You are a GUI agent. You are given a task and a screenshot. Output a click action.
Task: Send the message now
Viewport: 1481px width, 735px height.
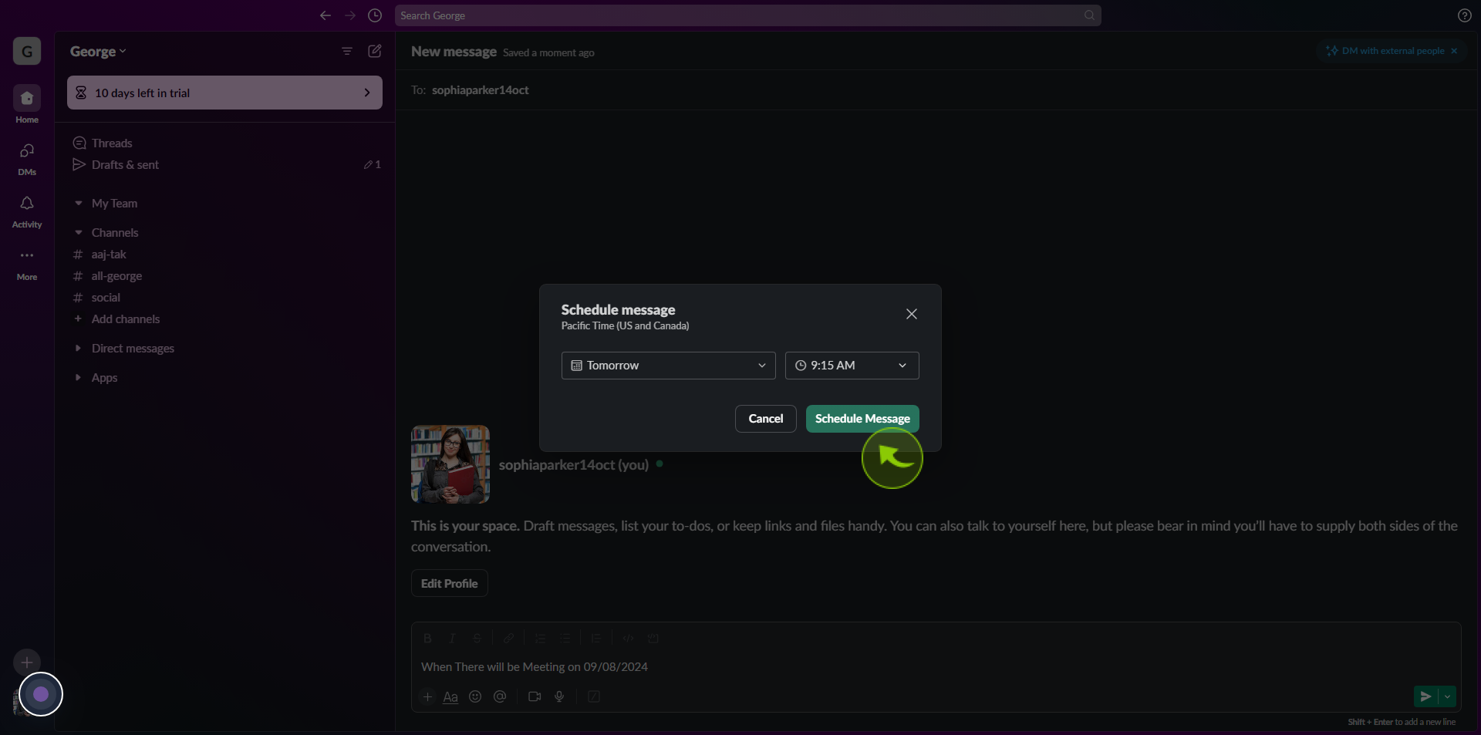coord(1425,697)
